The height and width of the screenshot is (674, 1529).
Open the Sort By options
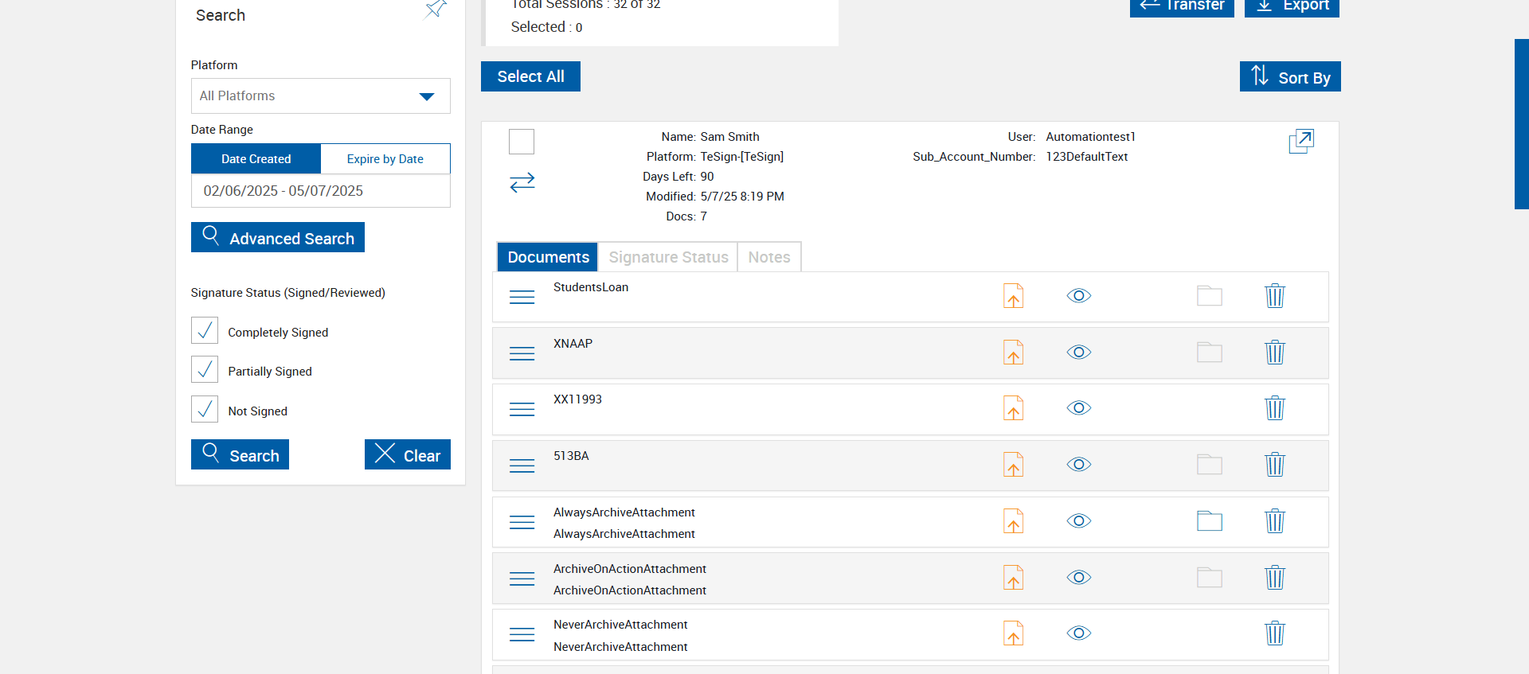[1289, 77]
